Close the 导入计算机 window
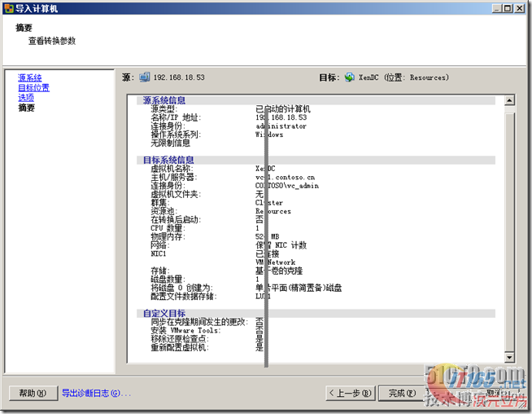The width and height of the screenshot is (532, 414). (x=520, y=8)
